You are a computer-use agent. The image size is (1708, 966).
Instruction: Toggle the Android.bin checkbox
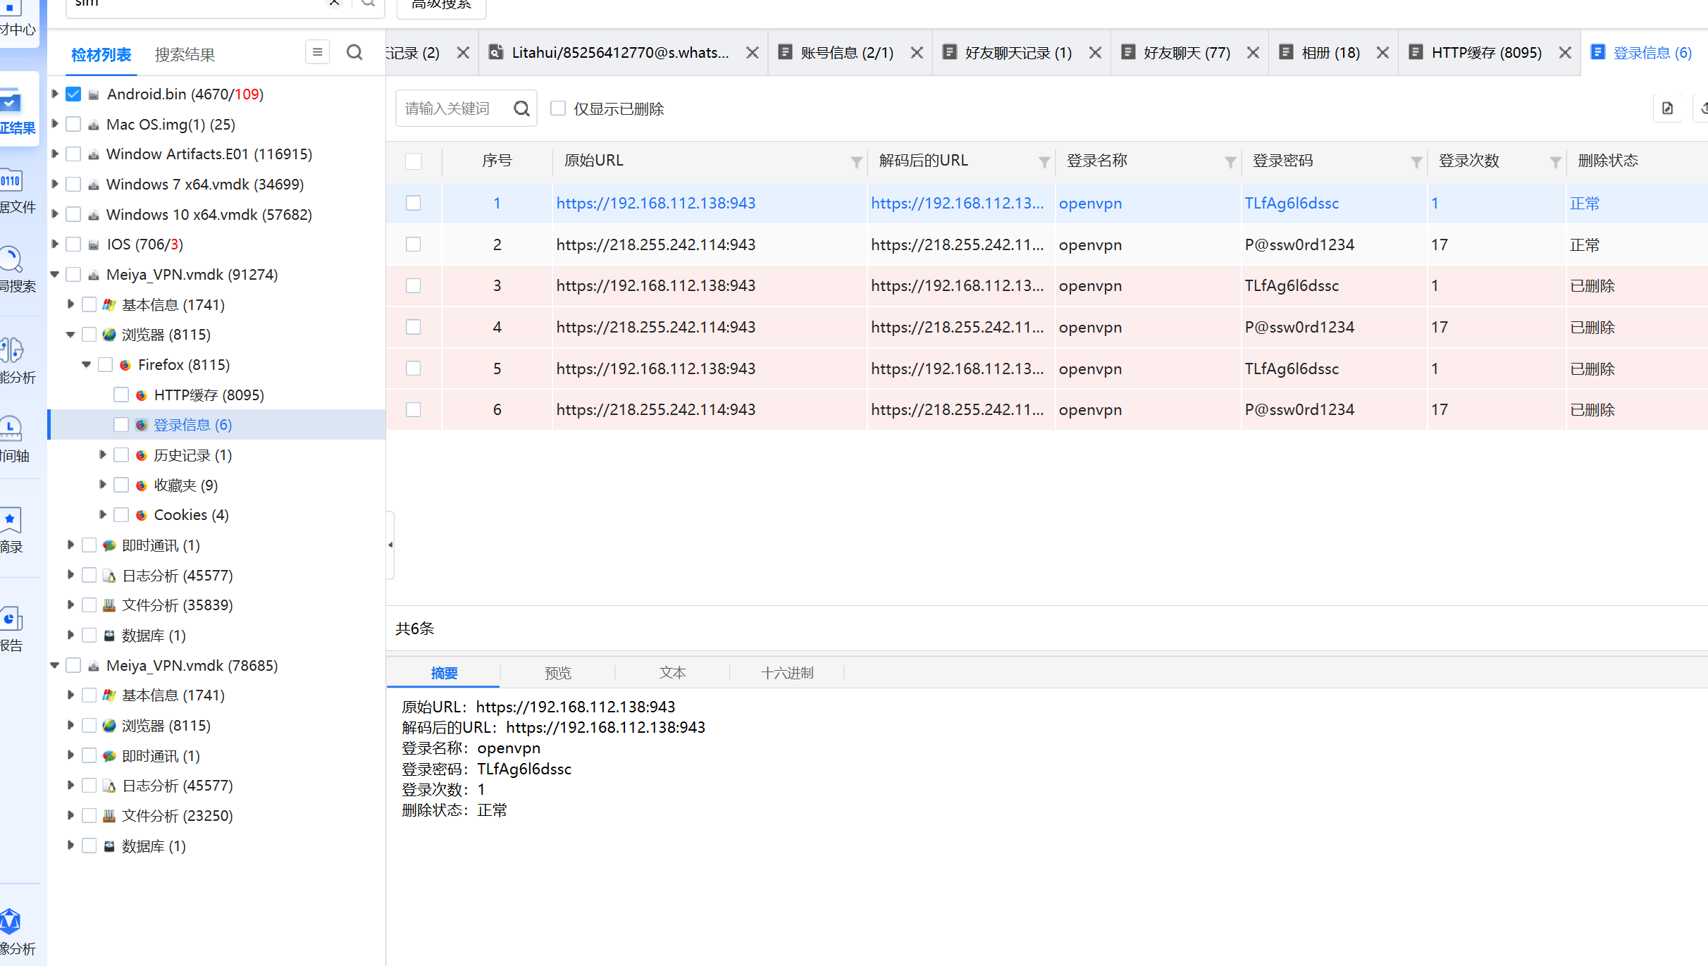[x=73, y=94]
